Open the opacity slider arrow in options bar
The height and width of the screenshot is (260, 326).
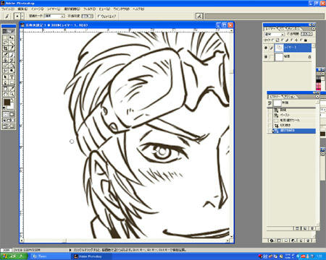[91, 16]
